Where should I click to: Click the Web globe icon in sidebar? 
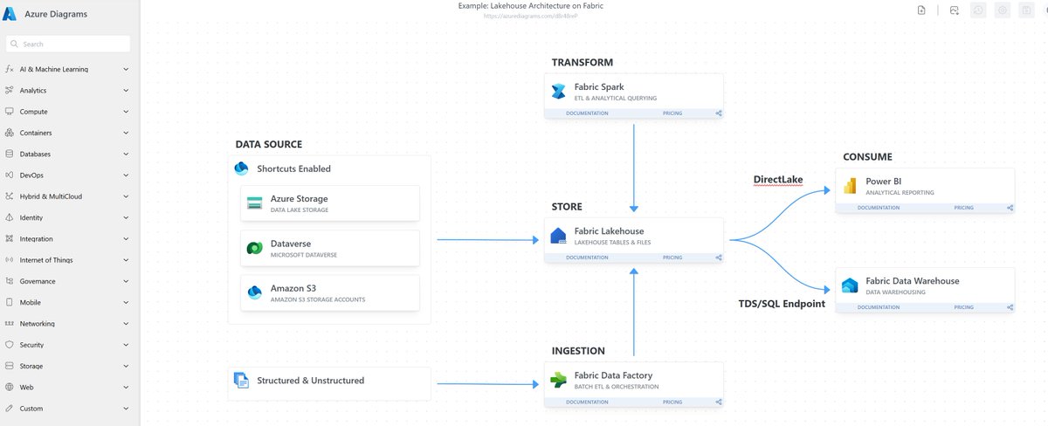tap(10, 387)
